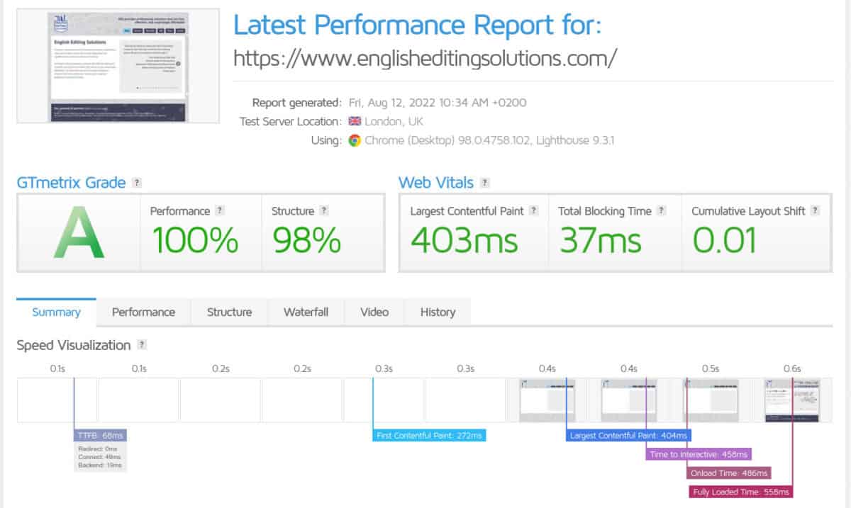
Task: Click the 0.01 Cumulative Layout Shift value
Action: 723,241
